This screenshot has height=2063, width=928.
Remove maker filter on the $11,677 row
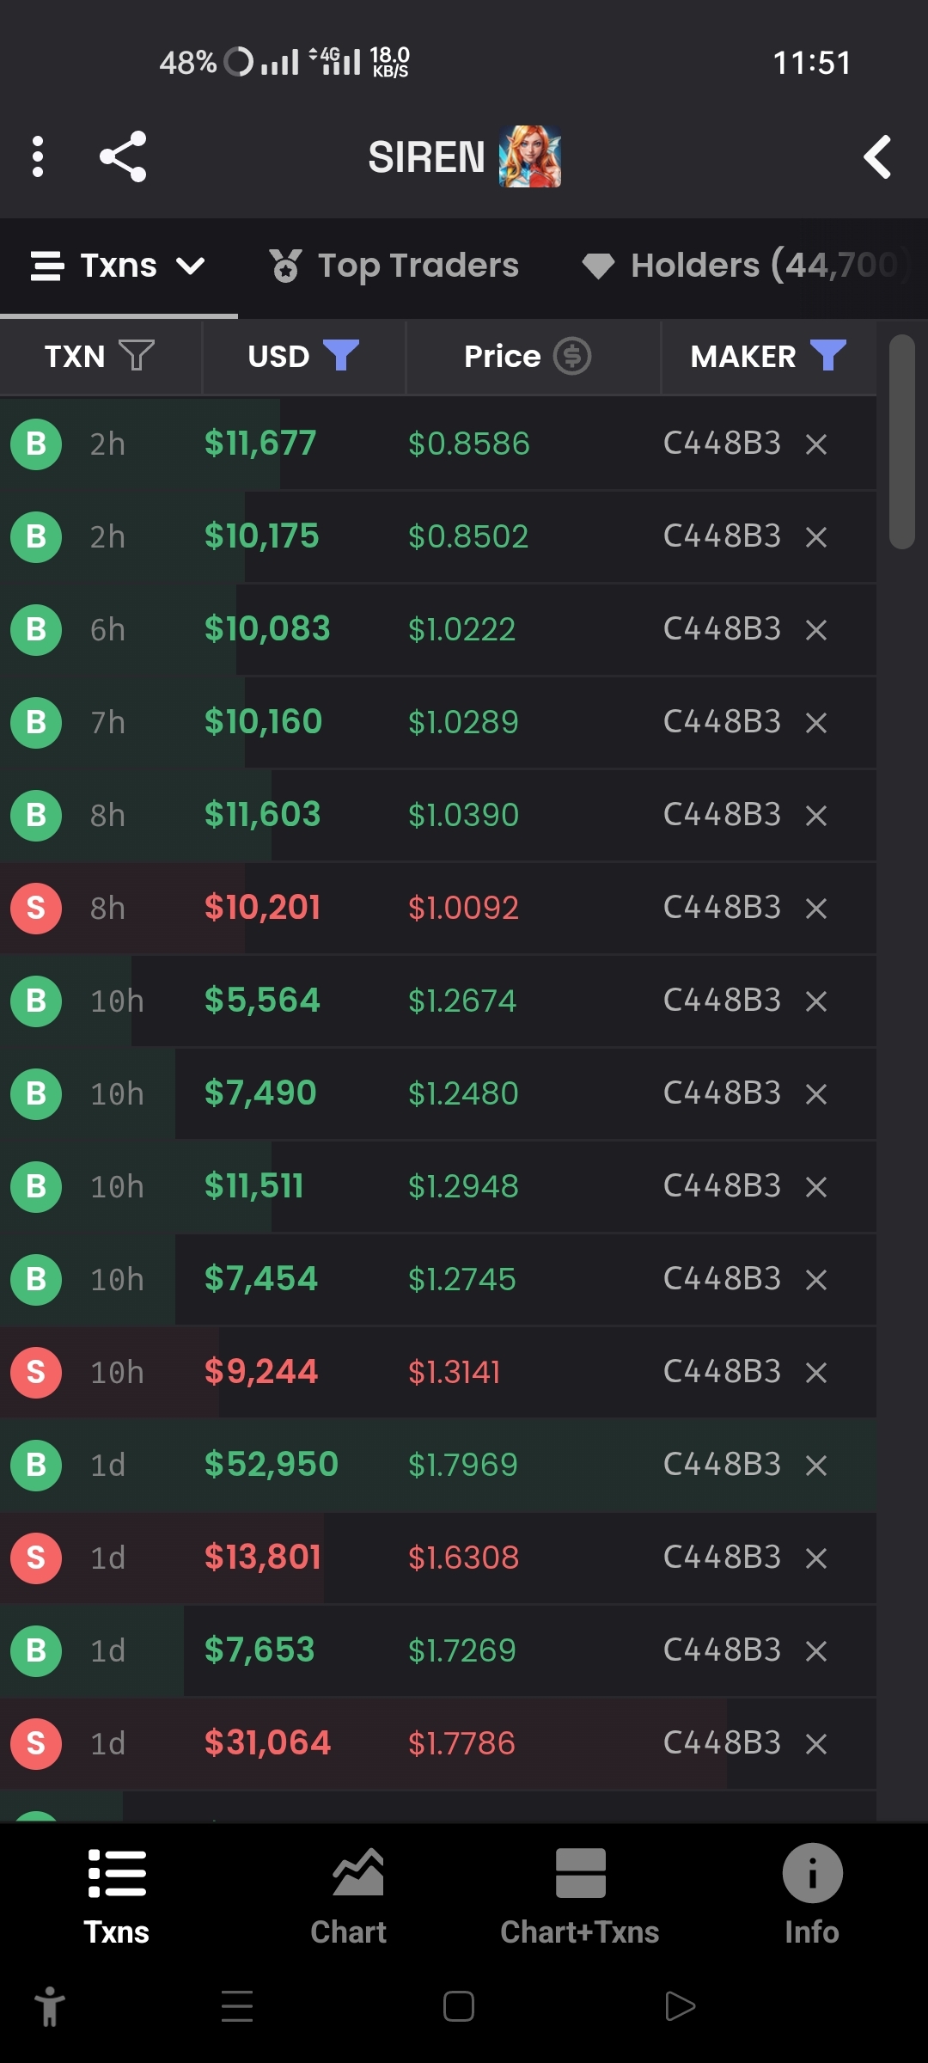click(x=816, y=444)
